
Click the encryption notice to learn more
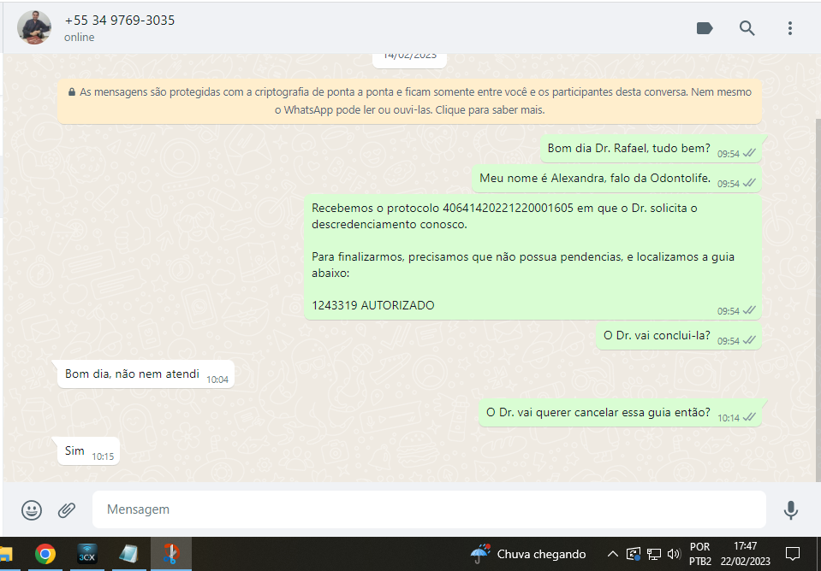pos(409,101)
